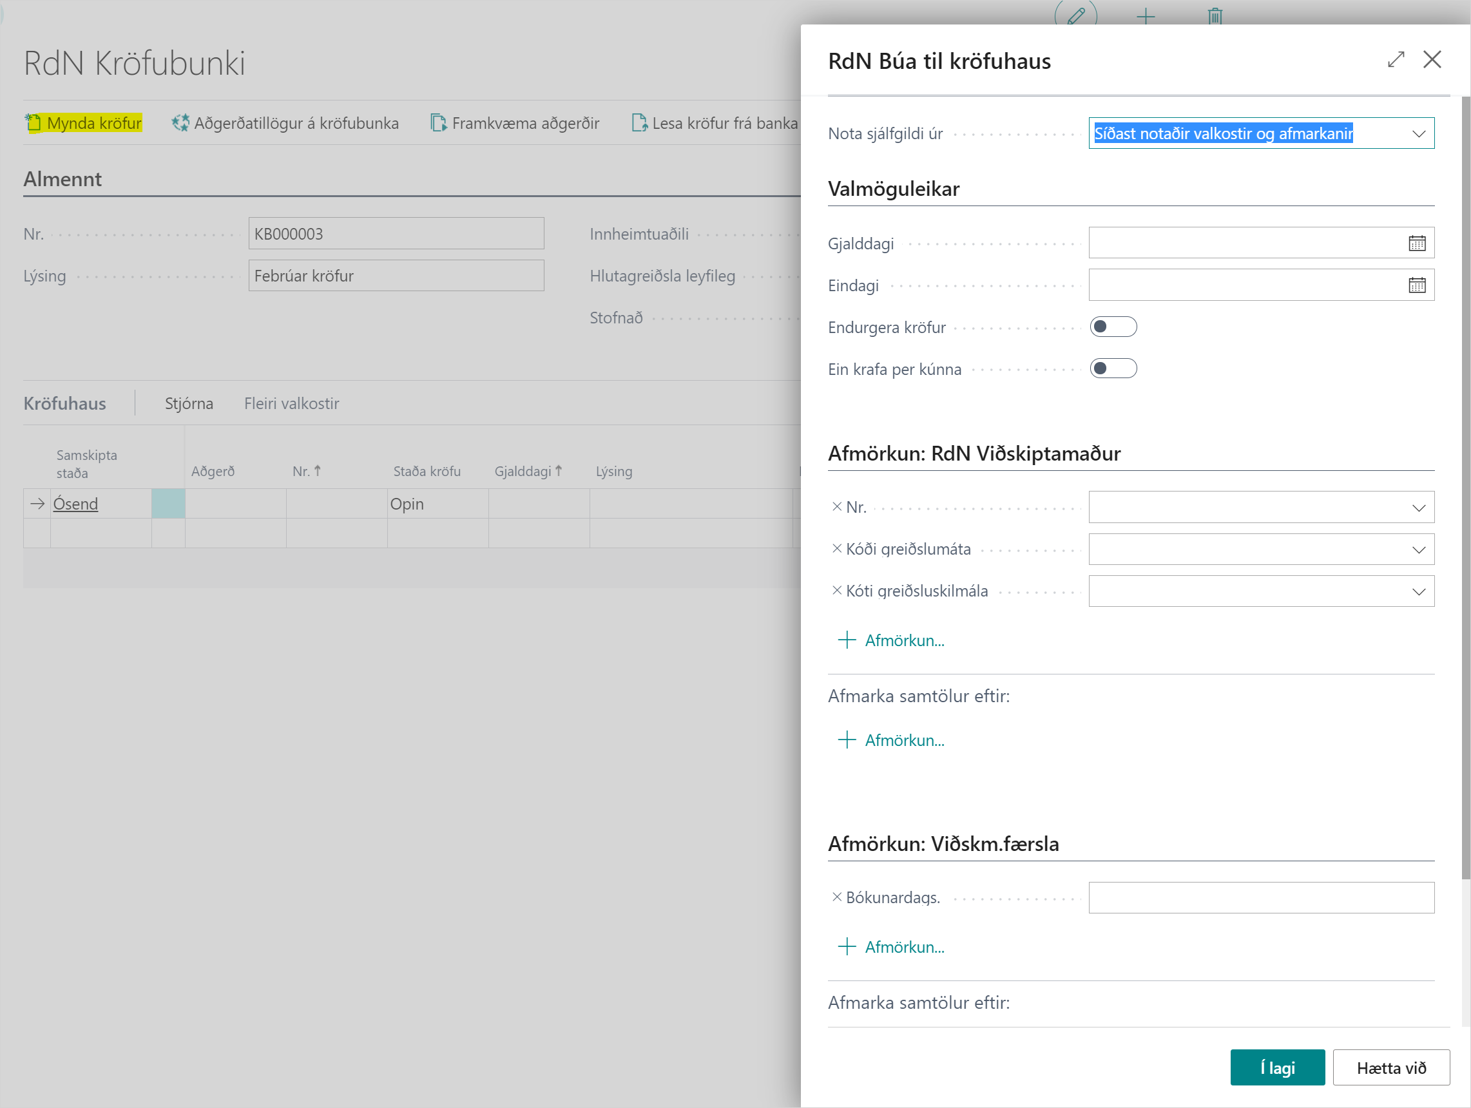1471x1108 pixels.
Task: Open the Stjórna menu in Kröfuhaus
Action: (189, 403)
